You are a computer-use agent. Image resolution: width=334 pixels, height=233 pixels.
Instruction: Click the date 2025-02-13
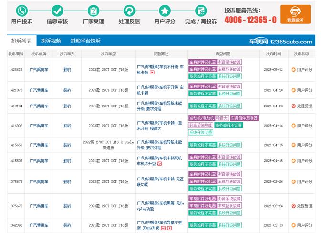coord(273,225)
